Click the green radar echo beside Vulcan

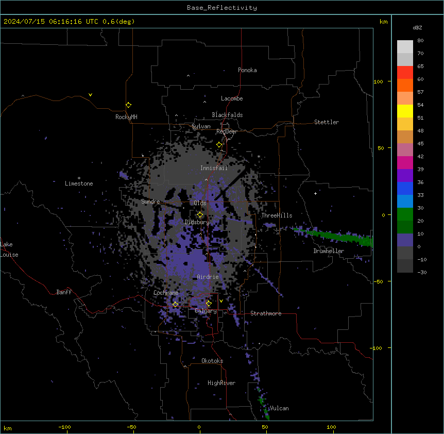(x=264, y=406)
